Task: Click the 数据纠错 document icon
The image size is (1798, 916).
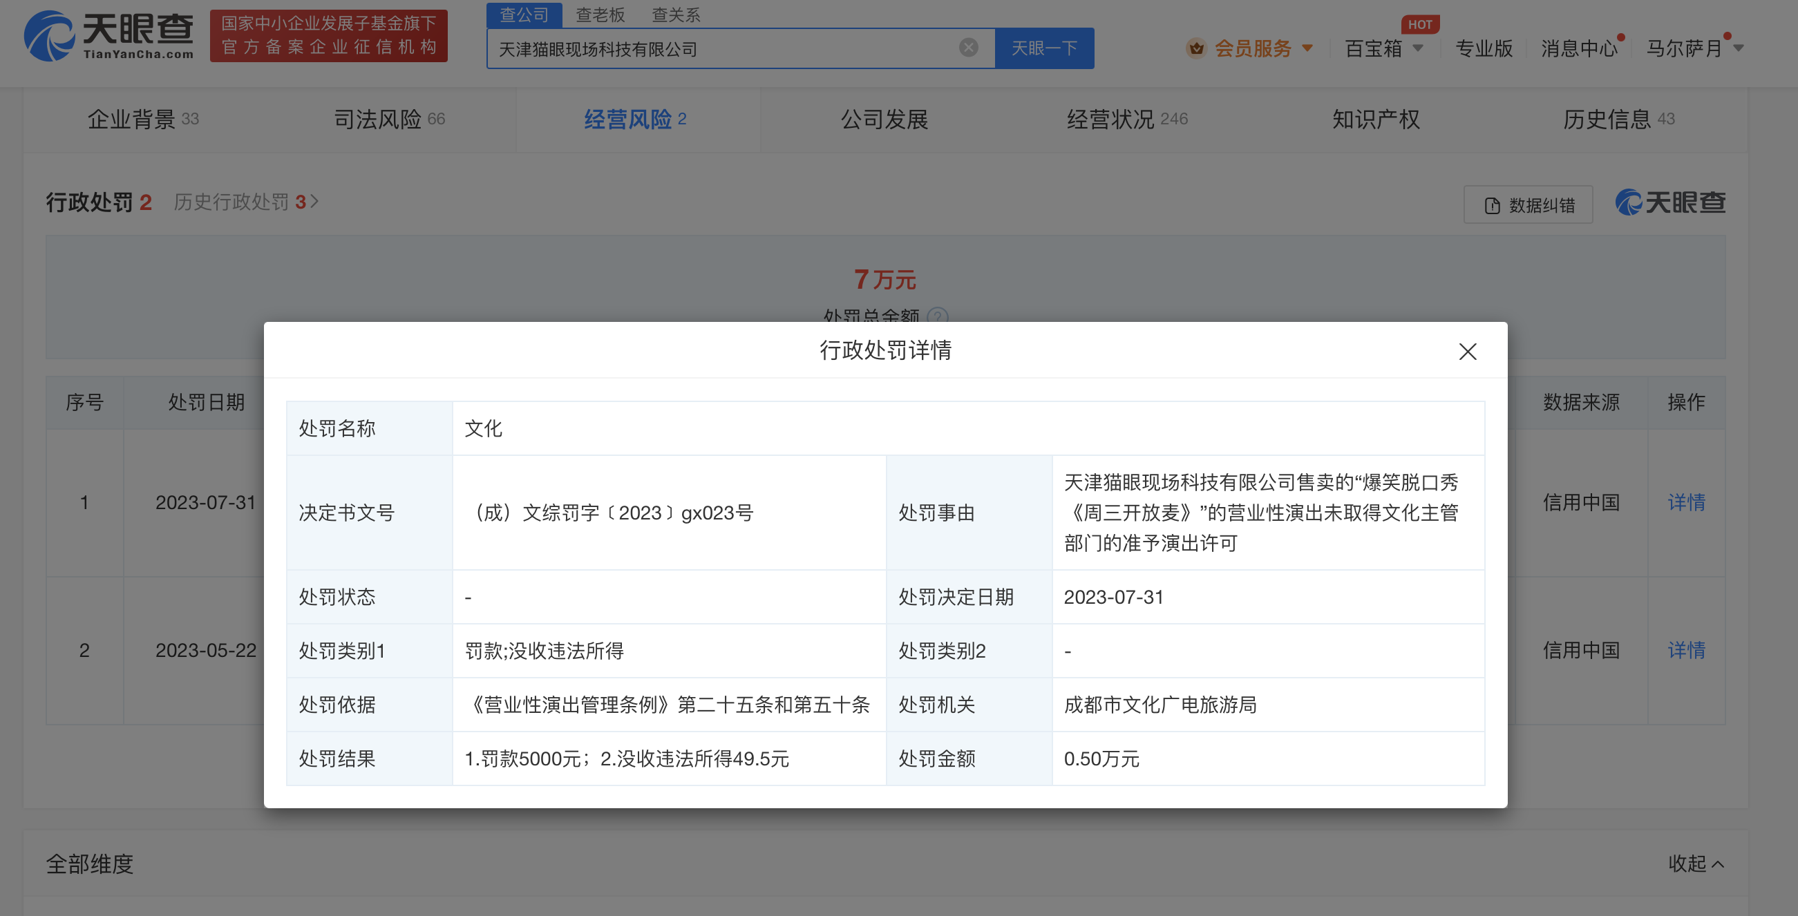Action: 1493,205
